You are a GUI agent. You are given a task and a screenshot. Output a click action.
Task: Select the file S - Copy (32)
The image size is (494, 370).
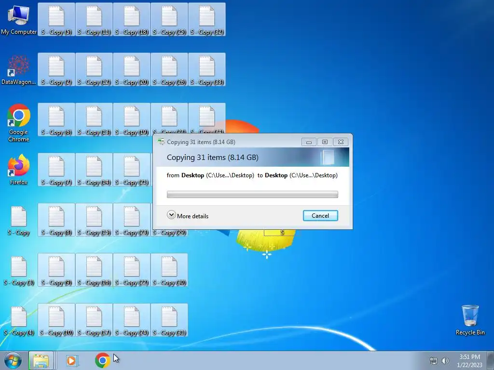coord(207,19)
